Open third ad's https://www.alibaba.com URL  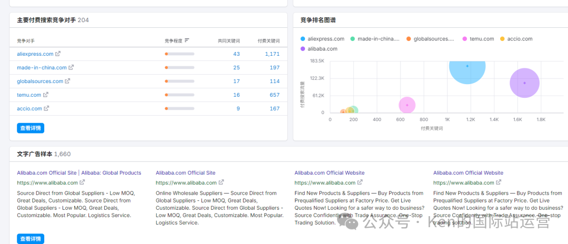coord(325,182)
